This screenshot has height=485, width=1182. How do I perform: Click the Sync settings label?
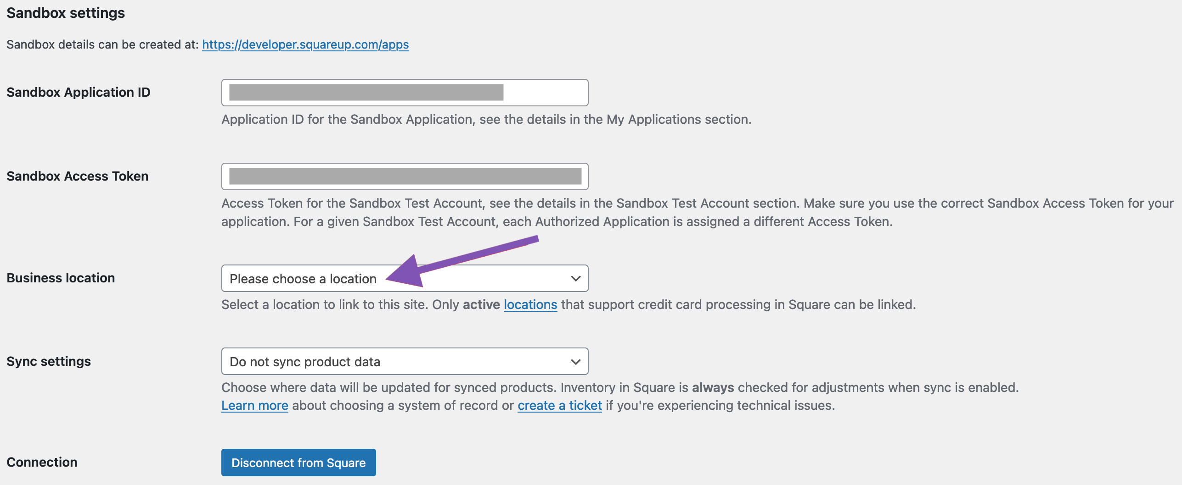click(x=49, y=361)
